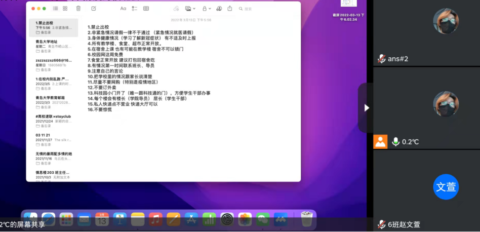Image resolution: width=480 pixels, height=232 pixels.
Task: Switch Notes to gallery view
Action: (65, 9)
